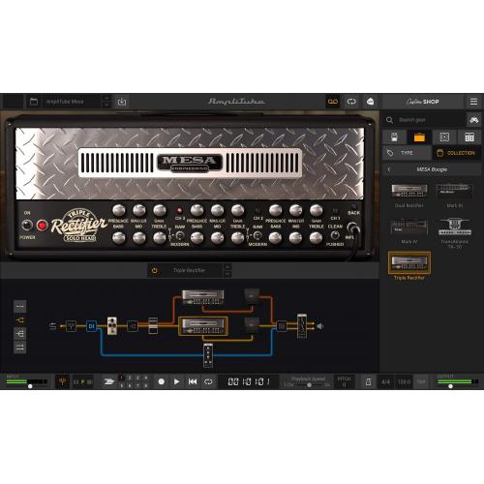
Task: Open the preset browser folder icon
Action: tap(34, 102)
